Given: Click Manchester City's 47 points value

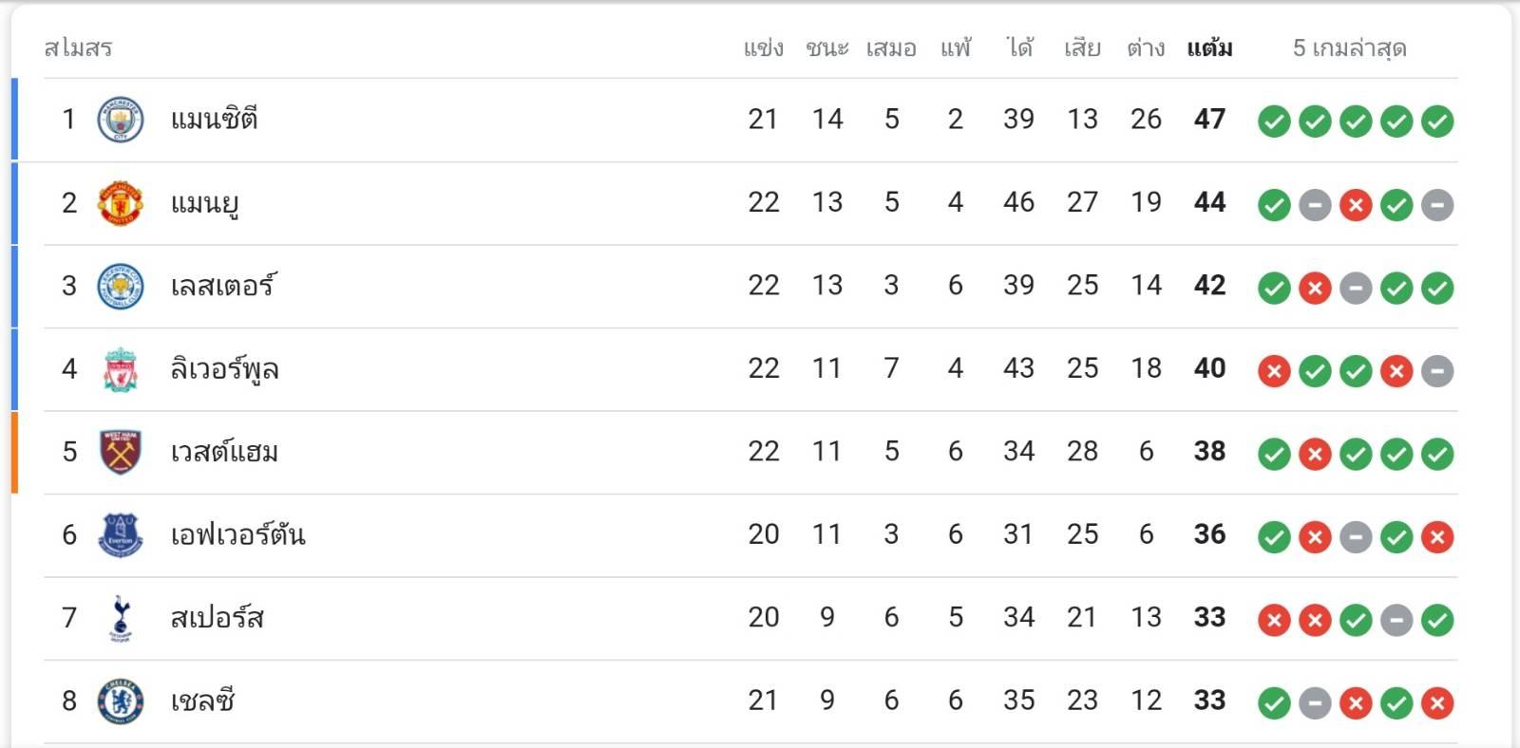Looking at the screenshot, I should pyautogui.click(x=1209, y=120).
